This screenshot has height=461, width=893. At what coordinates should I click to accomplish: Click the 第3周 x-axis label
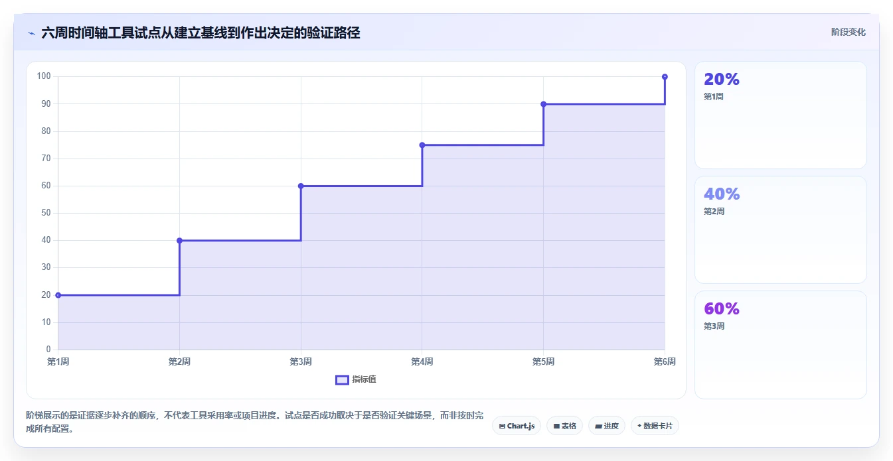pos(301,362)
